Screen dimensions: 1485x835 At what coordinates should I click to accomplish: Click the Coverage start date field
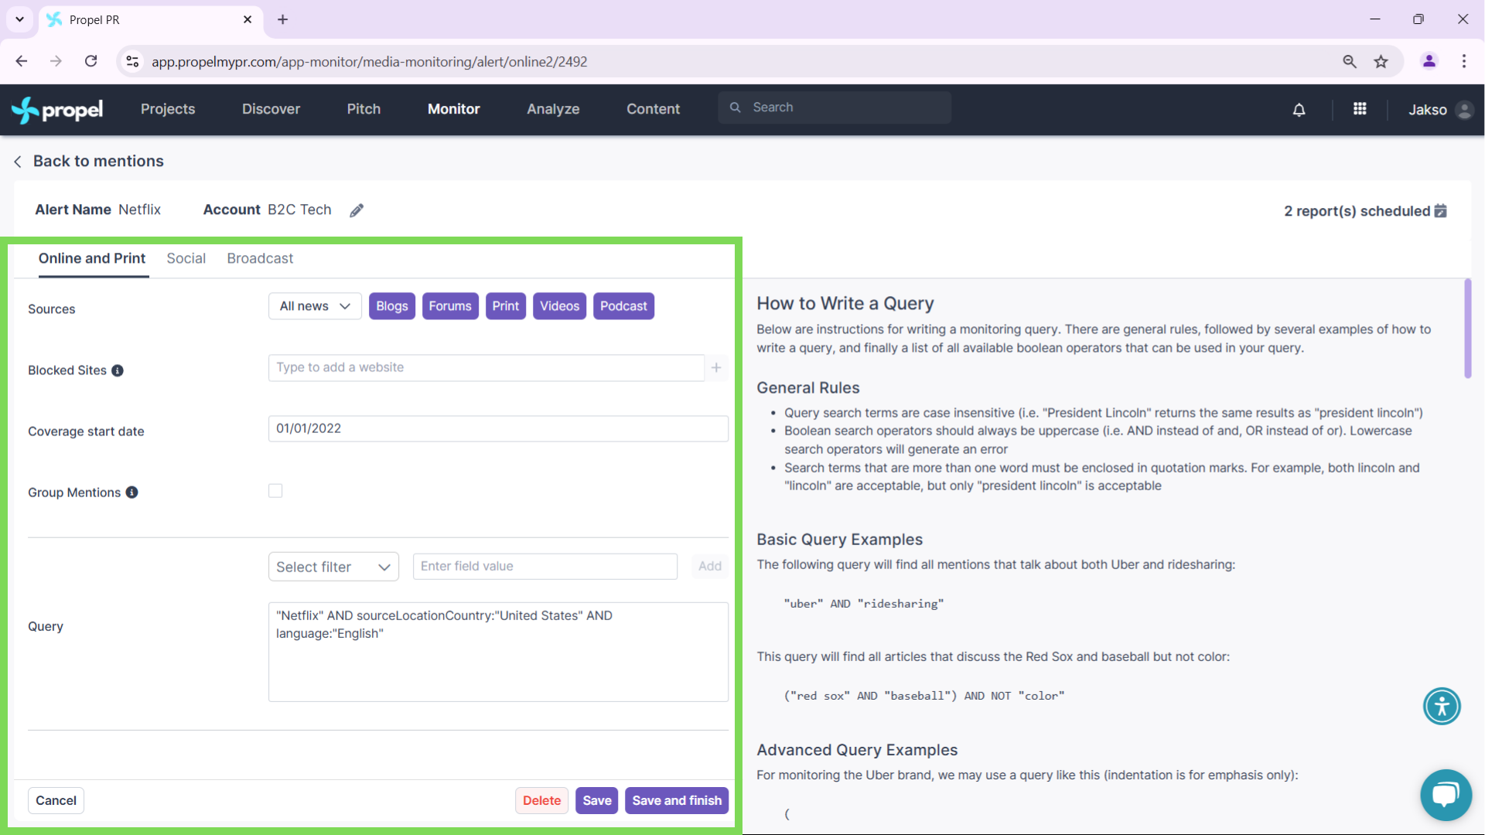pyautogui.click(x=498, y=428)
